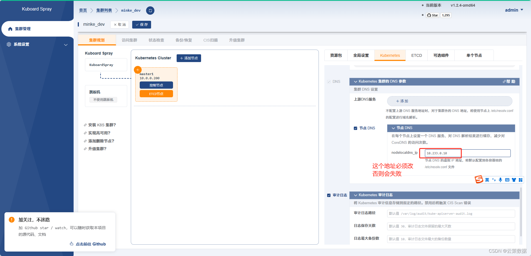Click the microphone icon in IME toolbar

(500, 180)
